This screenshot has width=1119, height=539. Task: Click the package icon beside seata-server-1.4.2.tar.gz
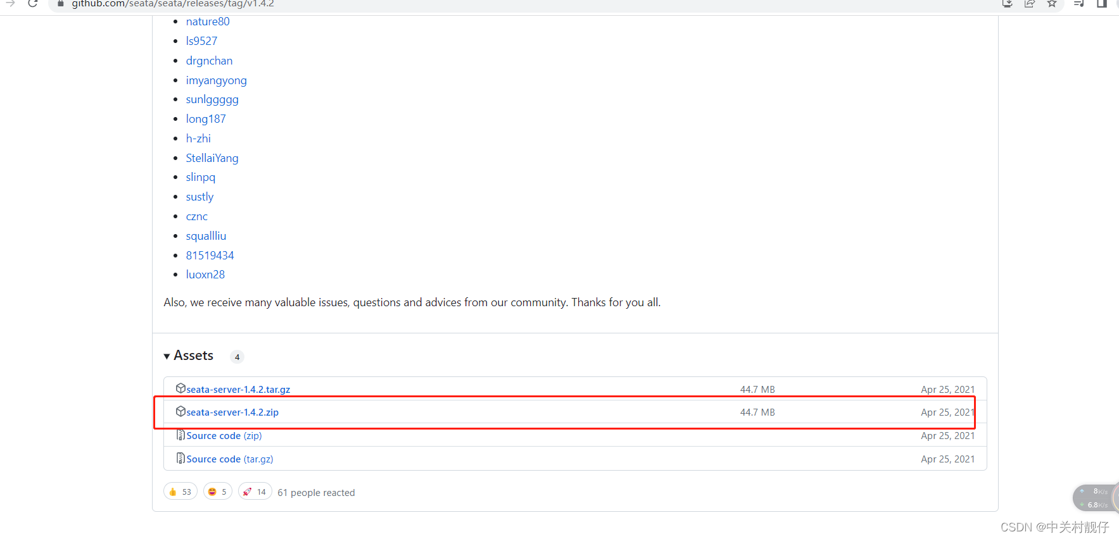180,388
